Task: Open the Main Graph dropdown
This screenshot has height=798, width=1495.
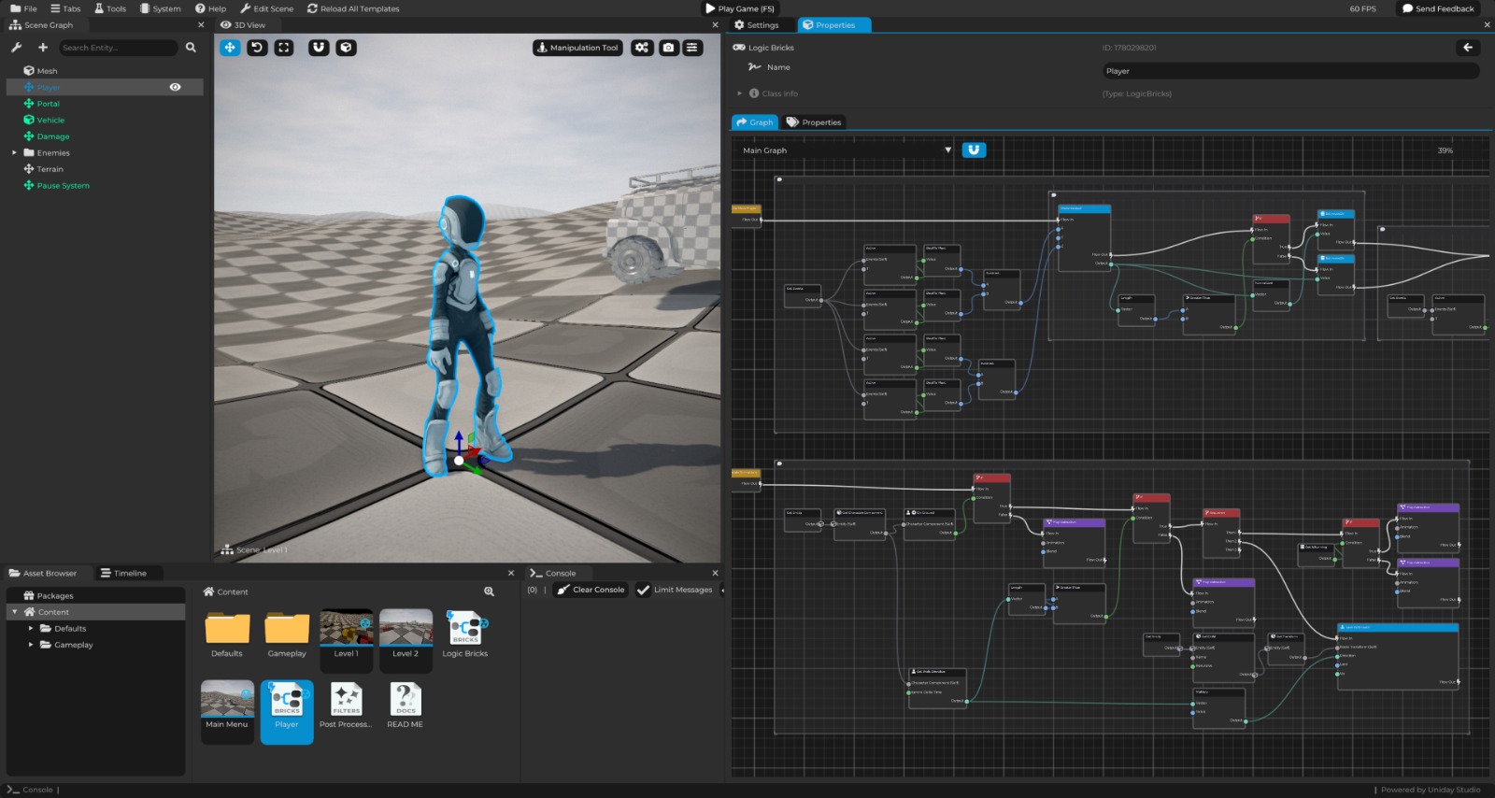Action: click(846, 150)
